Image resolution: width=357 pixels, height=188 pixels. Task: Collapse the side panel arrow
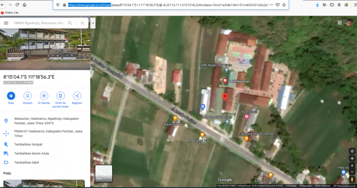[x=93, y=23]
